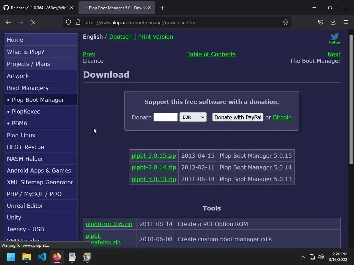Open Unity sidebar item
The image size is (354, 265).
point(41,217)
